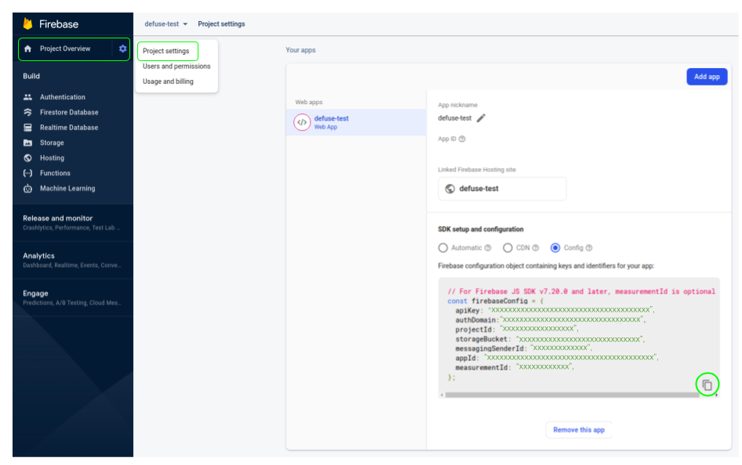The image size is (742, 465).
Task: Select the defuse-test Web App entry
Action: [x=356, y=122]
